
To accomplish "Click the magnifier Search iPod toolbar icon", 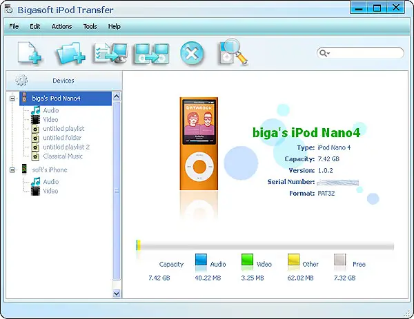I will (233, 52).
